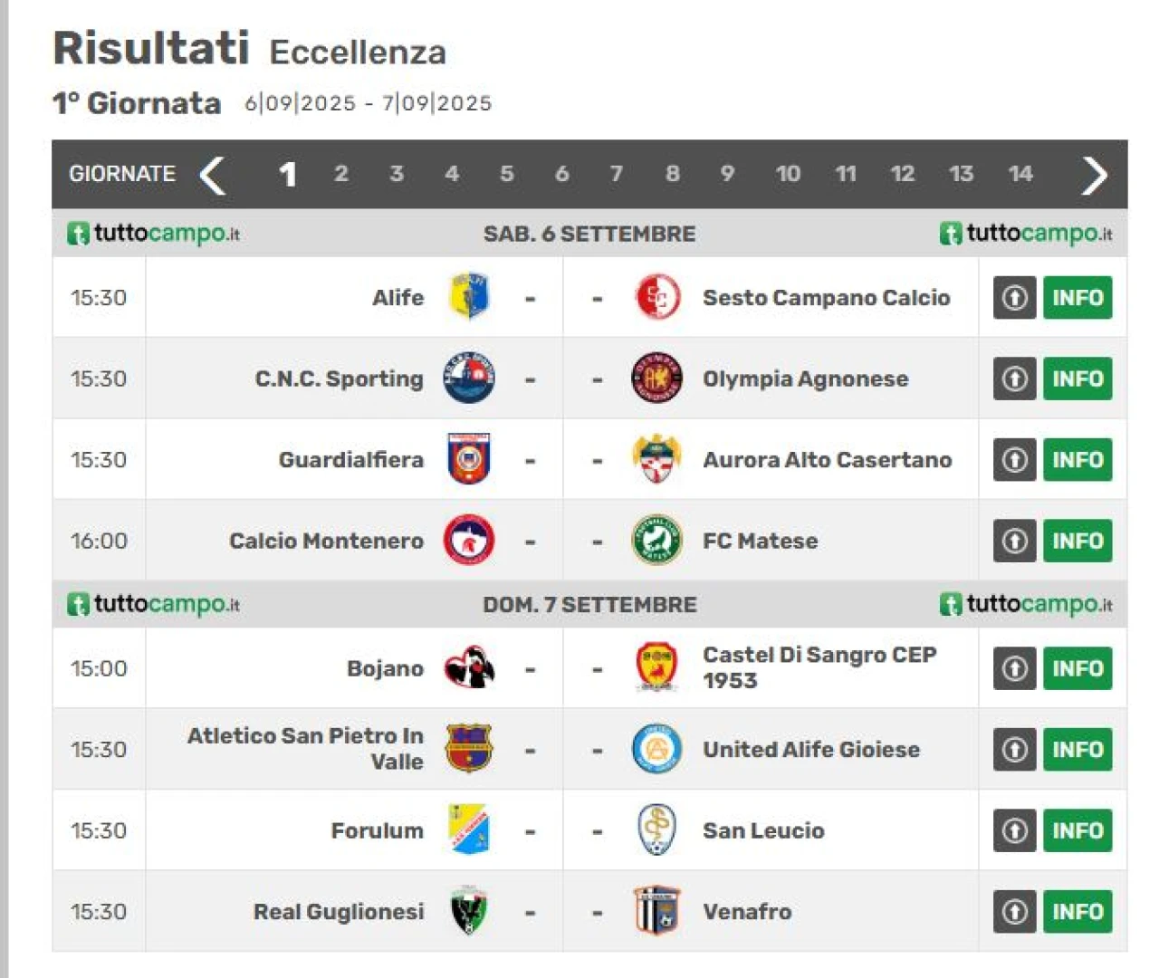Click the arrow icon for Forulum match
The image size is (1159, 978).
tap(1014, 830)
